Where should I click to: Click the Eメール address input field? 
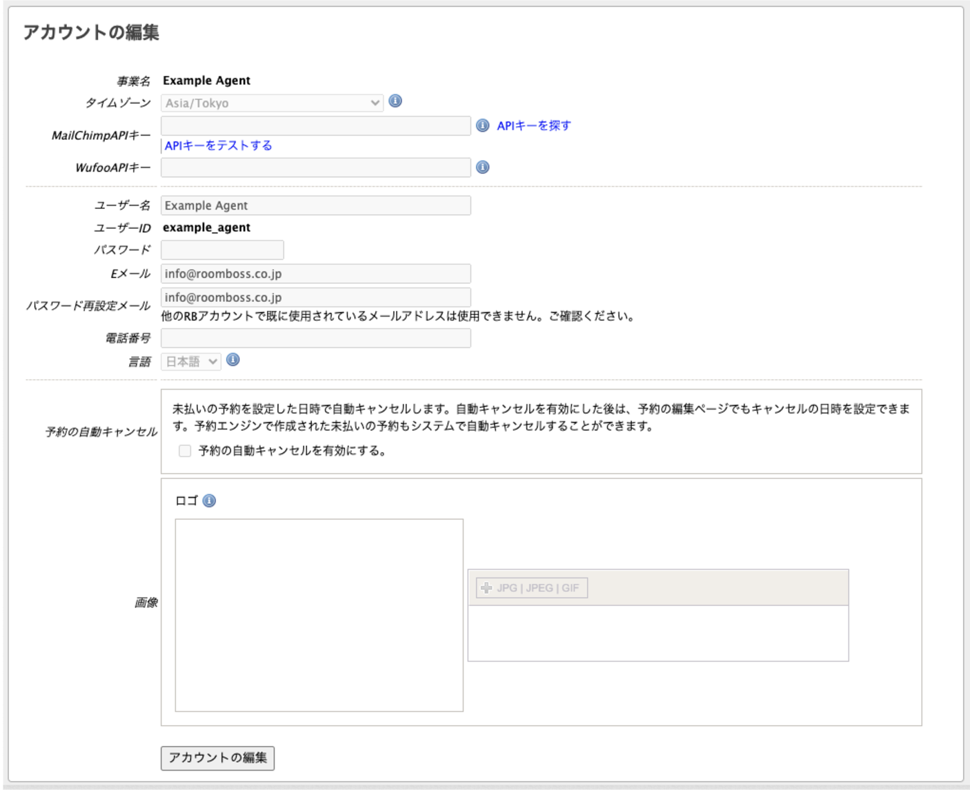pos(315,274)
